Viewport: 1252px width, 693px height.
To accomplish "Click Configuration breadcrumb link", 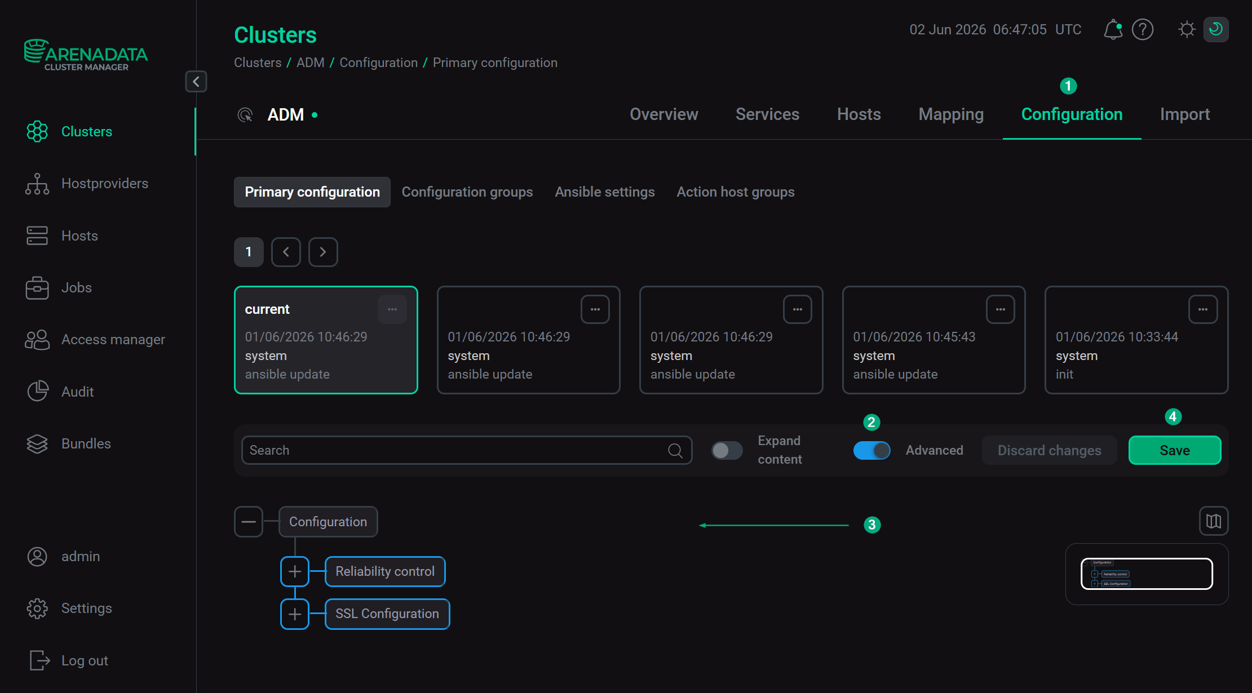I will pyautogui.click(x=379, y=63).
